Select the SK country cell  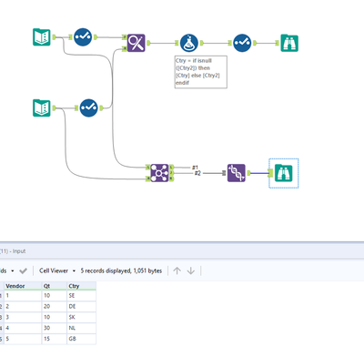pyautogui.click(x=81, y=317)
